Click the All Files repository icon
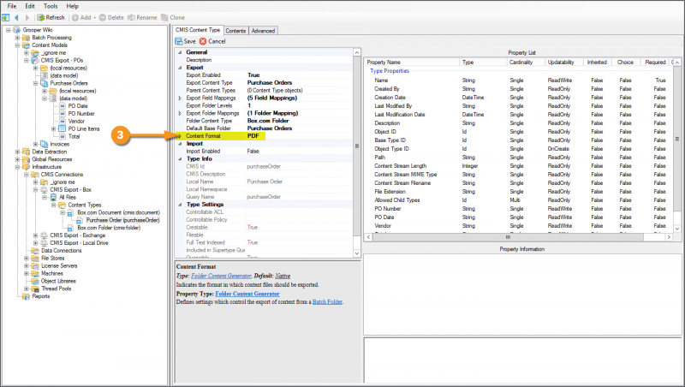The image size is (685, 387). tap(53, 197)
